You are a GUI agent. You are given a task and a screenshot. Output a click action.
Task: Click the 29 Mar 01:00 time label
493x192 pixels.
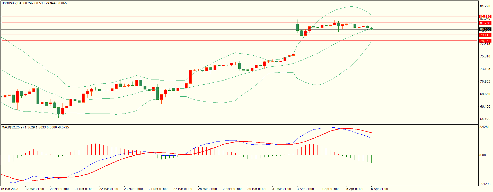click(x=232, y=189)
